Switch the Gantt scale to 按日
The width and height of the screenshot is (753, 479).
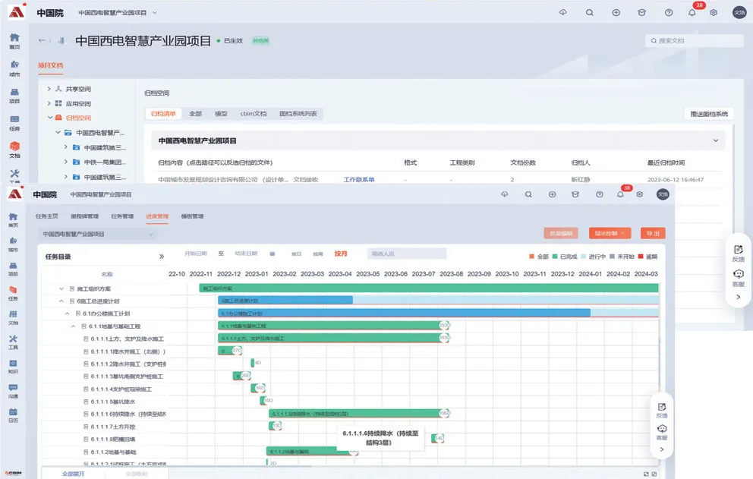(x=296, y=254)
